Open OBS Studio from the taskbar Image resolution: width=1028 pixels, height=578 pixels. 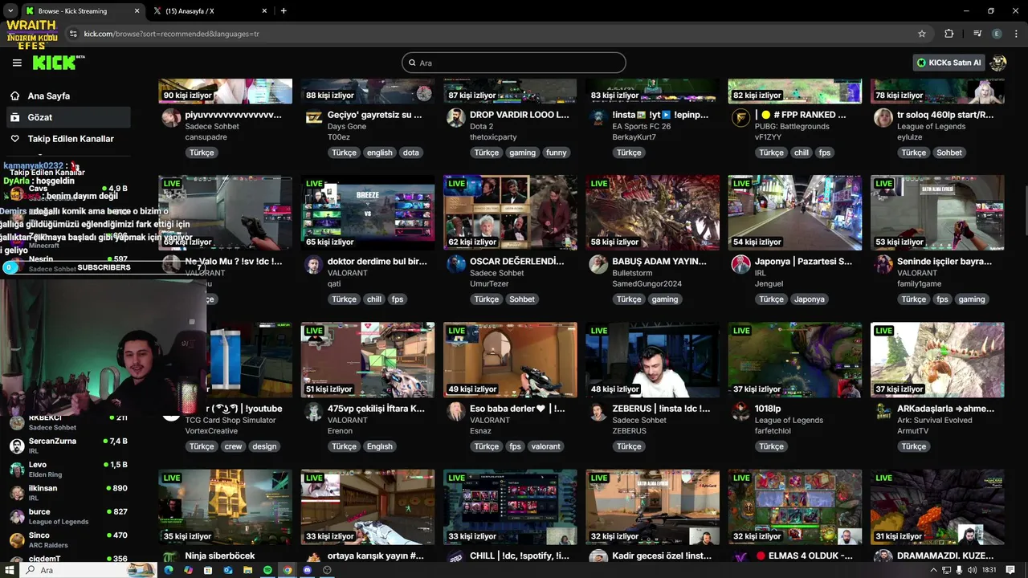click(x=327, y=570)
